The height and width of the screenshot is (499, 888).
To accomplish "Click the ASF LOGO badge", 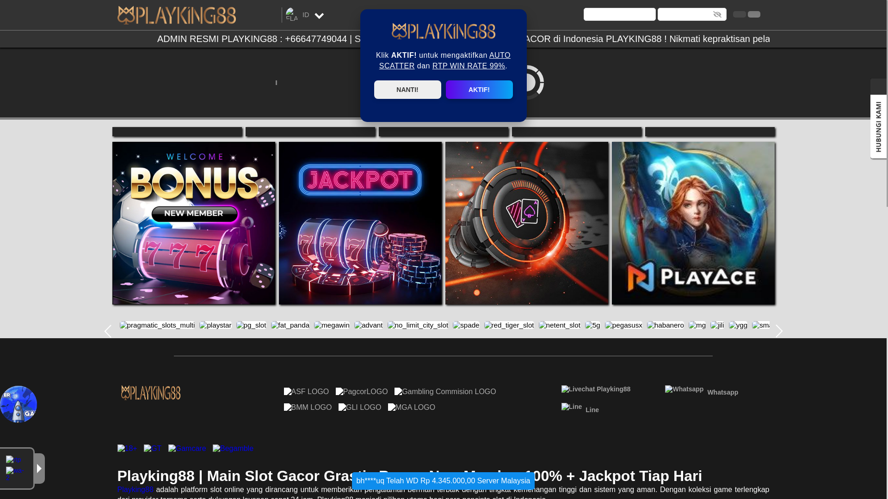I will [306, 392].
